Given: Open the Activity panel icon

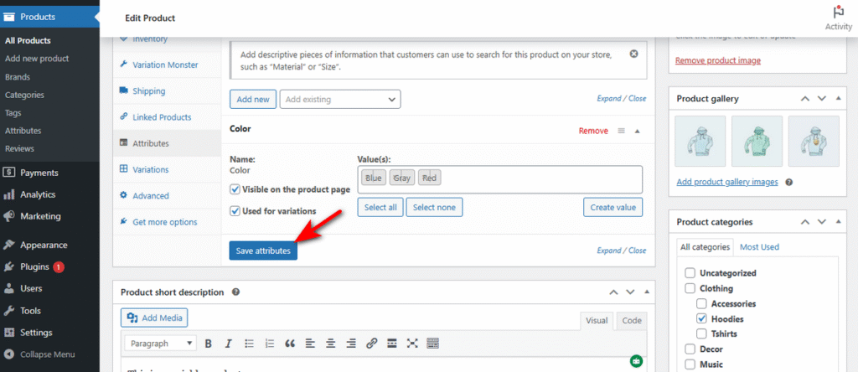Looking at the screenshot, I should coord(838,12).
